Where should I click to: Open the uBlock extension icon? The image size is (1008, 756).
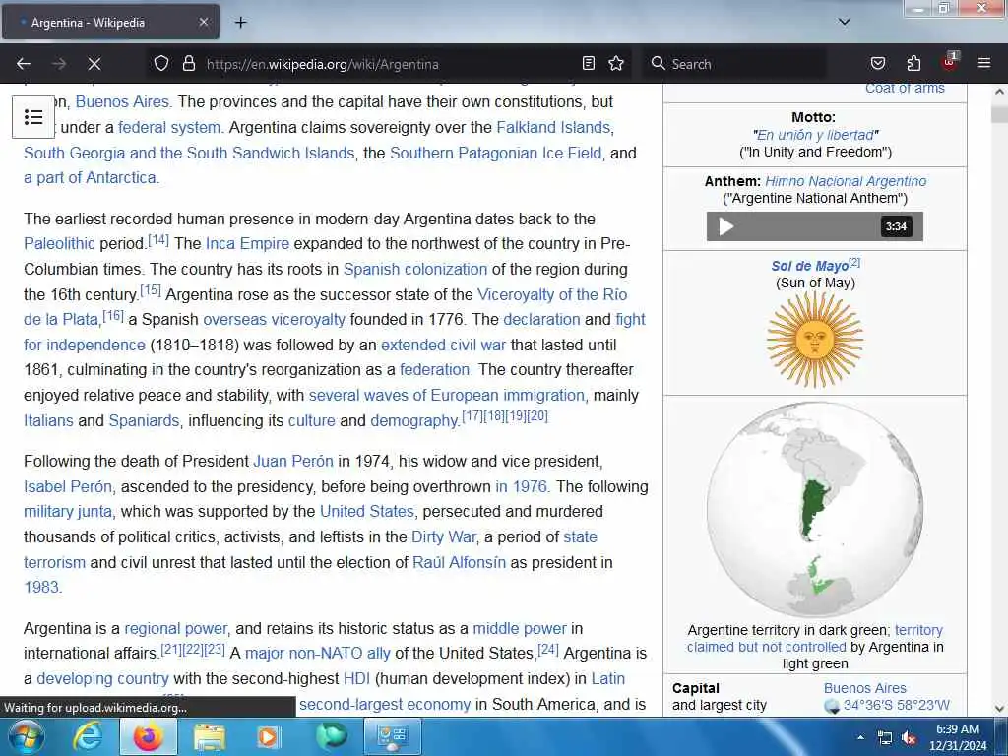pyautogui.click(x=950, y=62)
